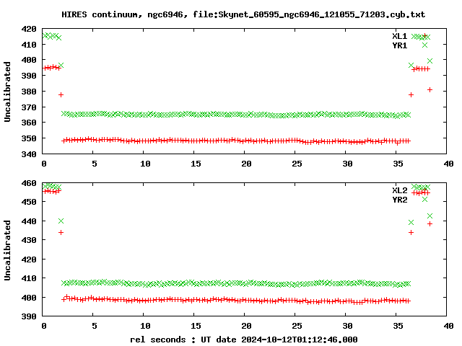Image resolution: width=462 pixels, height=346 pixels.
Task: Click the lone green cross near 440 at the lower plot's start
Action: (x=61, y=221)
